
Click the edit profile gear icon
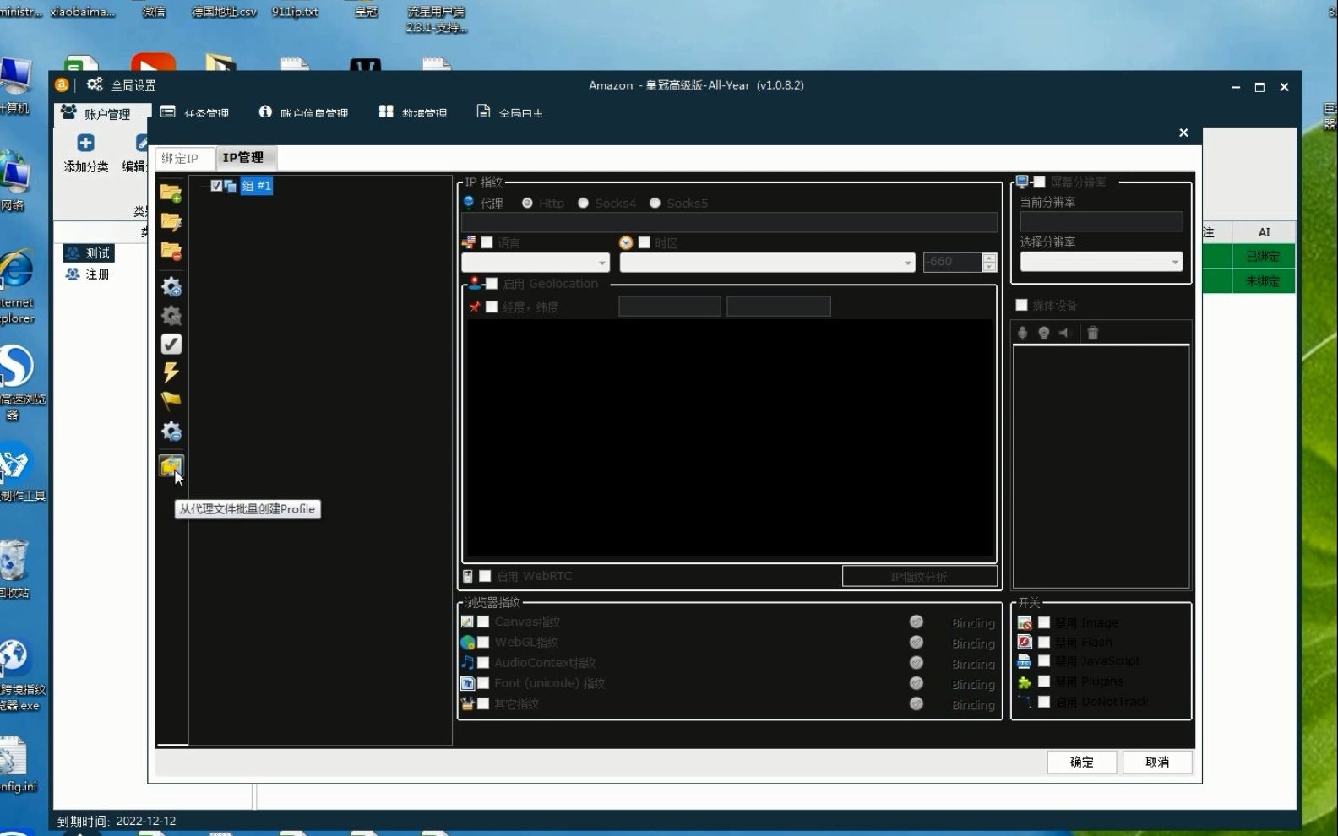(x=171, y=315)
